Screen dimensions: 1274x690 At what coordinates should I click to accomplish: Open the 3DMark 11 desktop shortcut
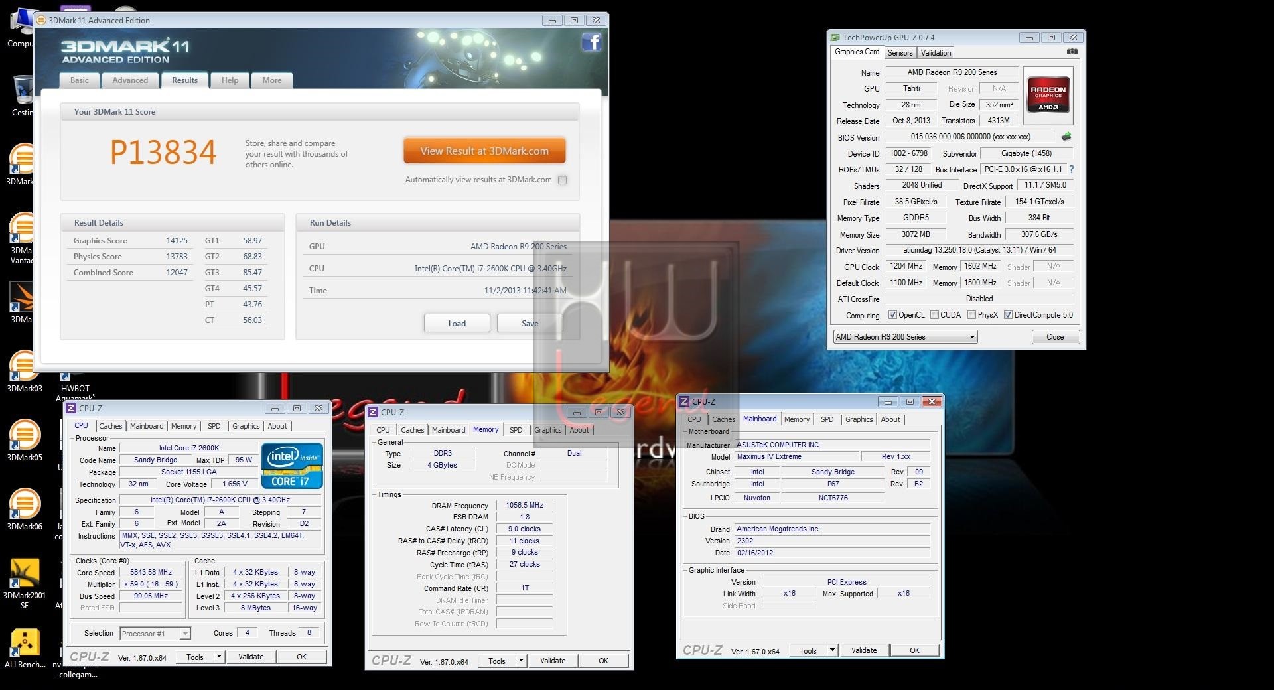click(x=20, y=164)
